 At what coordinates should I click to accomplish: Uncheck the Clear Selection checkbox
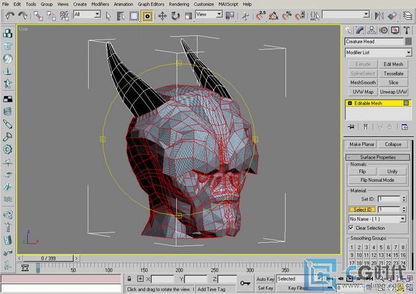click(351, 227)
